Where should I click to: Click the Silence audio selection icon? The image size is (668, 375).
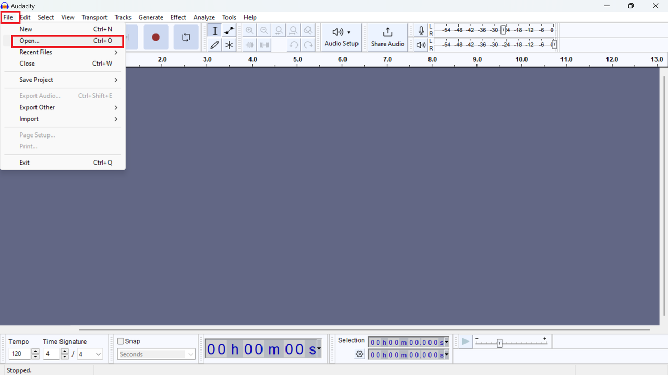pyautogui.click(x=264, y=45)
